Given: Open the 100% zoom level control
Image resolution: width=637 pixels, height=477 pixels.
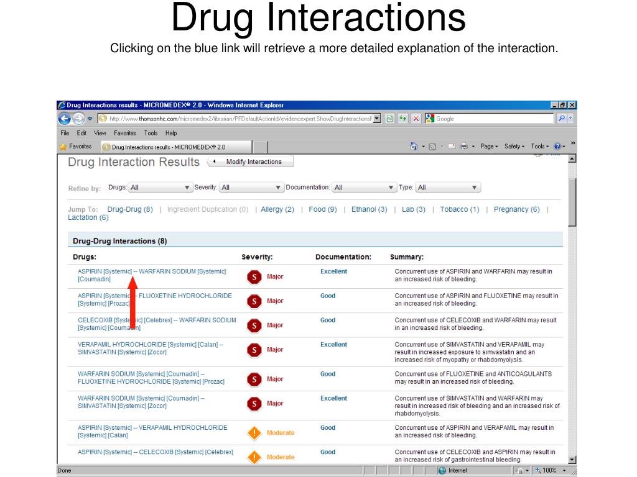Looking at the screenshot, I should [551, 470].
